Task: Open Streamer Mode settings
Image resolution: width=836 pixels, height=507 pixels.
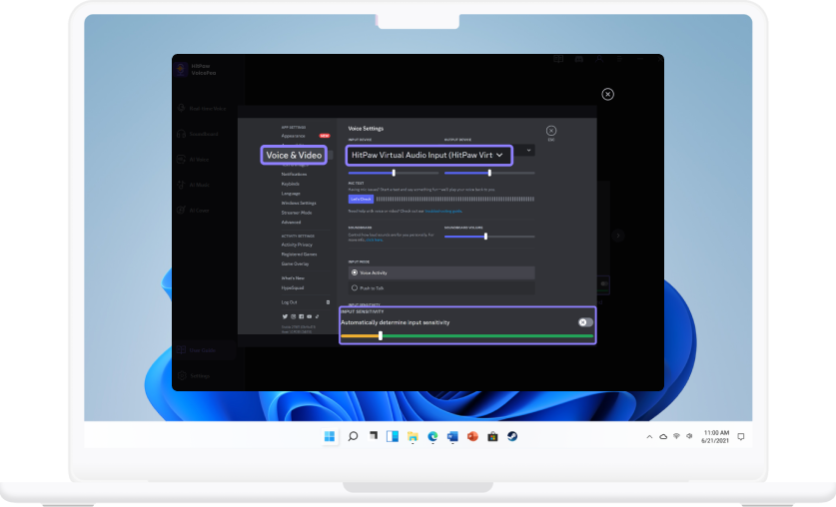Action: 297,213
